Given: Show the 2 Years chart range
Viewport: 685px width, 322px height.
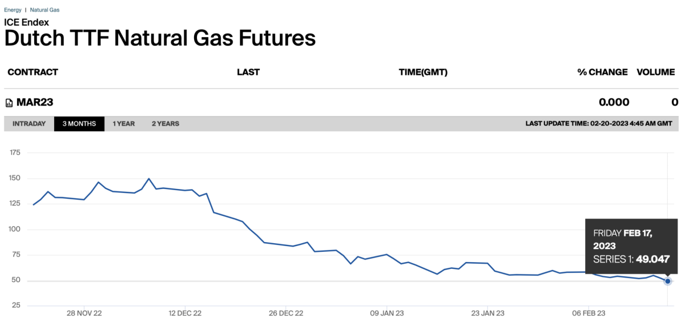Looking at the screenshot, I should coord(166,124).
